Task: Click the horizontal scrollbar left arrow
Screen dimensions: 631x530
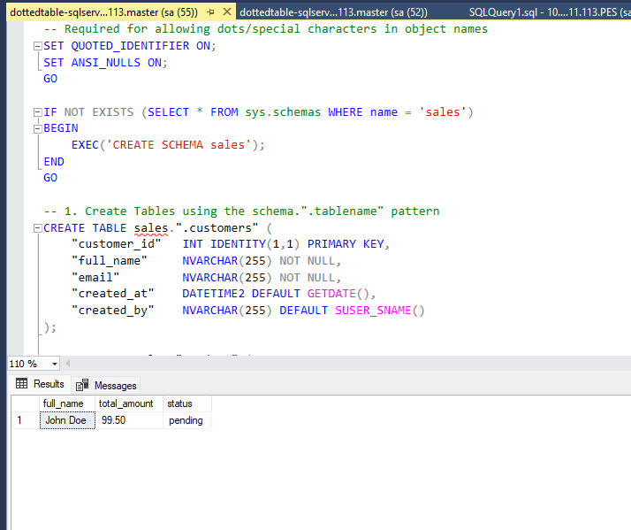Action: pos(69,364)
